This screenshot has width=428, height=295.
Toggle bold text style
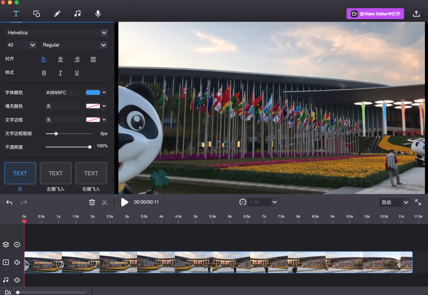(44, 73)
